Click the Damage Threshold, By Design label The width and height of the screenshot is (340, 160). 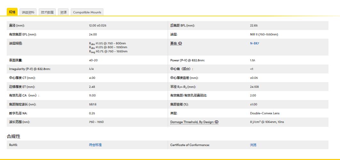point(192,122)
